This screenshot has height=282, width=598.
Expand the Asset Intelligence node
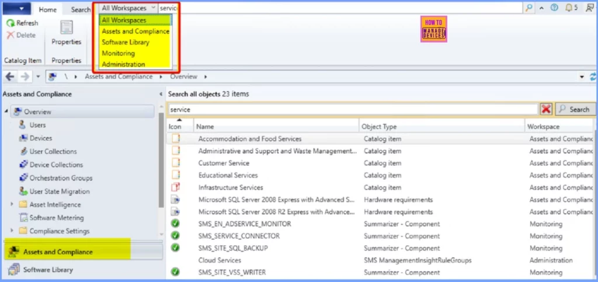click(12, 205)
